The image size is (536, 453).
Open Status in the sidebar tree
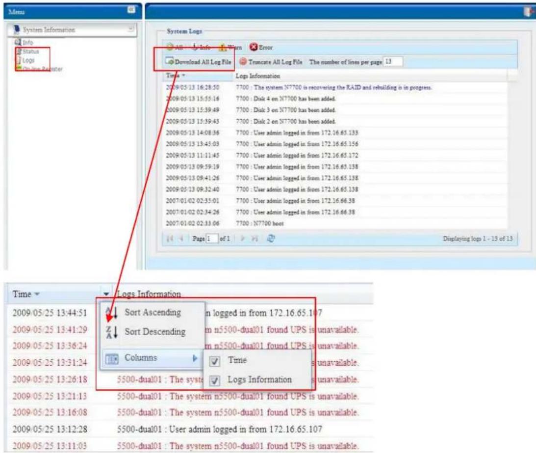pyautogui.click(x=30, y=51)
